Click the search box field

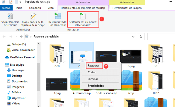point(161,37)
